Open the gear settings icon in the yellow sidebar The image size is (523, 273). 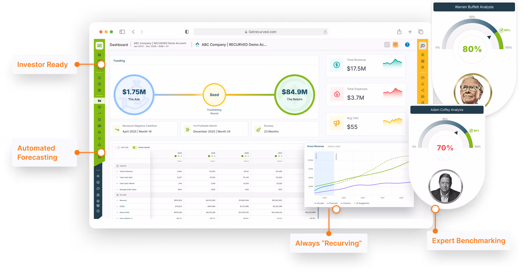423,67
